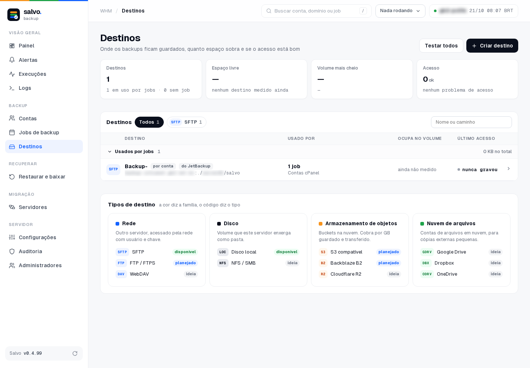
Task: Open Backup destination row chevron
Action: point(509,169)
